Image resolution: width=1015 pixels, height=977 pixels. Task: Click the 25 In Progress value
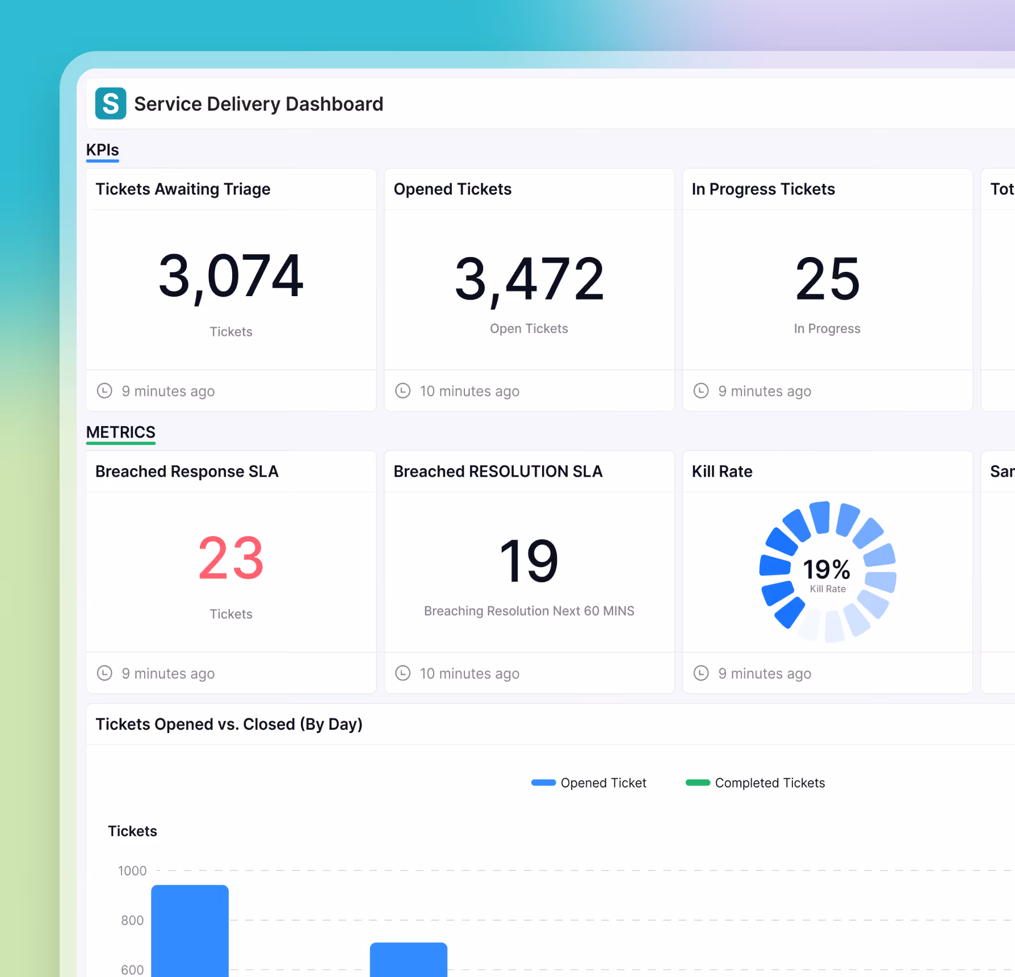pos(828,279)
